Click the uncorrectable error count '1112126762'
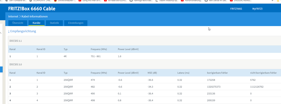 (257, 87)
